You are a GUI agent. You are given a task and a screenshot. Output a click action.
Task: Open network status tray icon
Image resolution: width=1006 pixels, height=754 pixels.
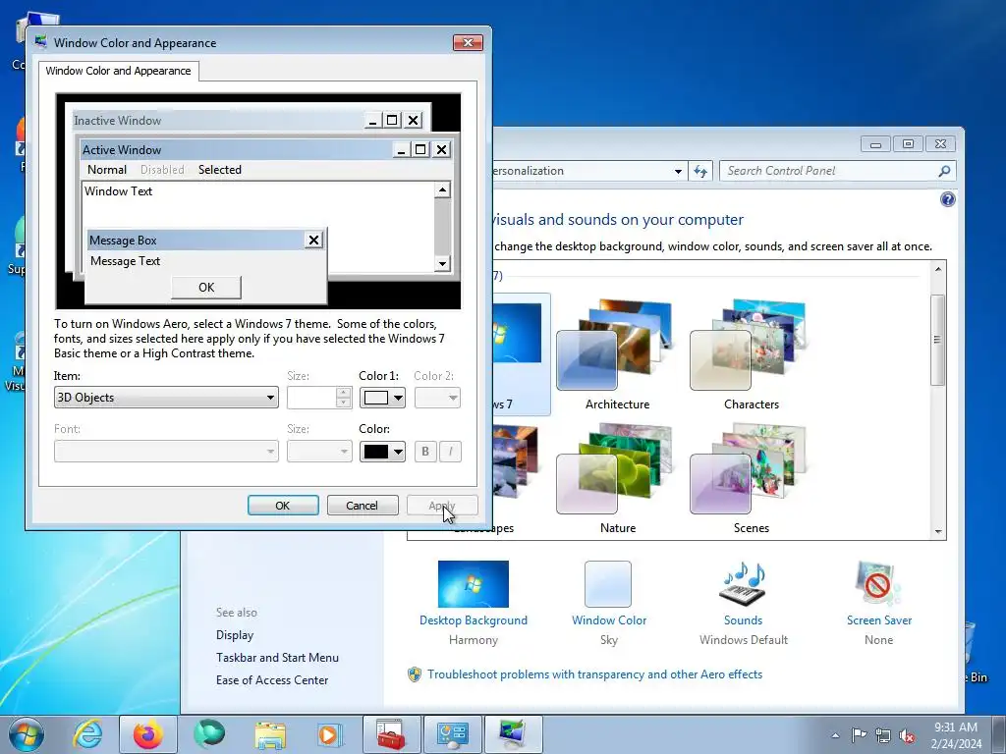[883, 735]
